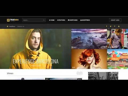Go to previous Vimeo carousel items
Image resolution: width=128 pixels, height=96 pixels.
pyautogui.click(x=78, y=73)
